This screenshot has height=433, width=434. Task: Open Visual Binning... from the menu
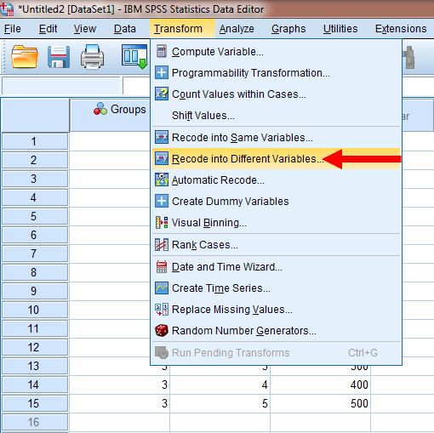pyautogui.click(x=276, y=223)
